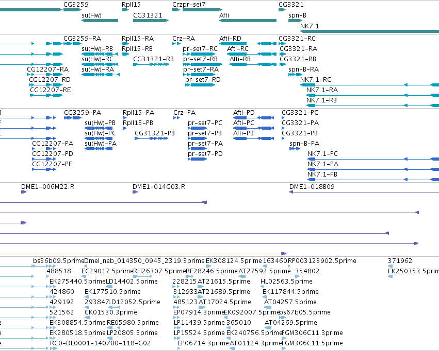Click transcript CG12207-RA label

tap(47, 69)
